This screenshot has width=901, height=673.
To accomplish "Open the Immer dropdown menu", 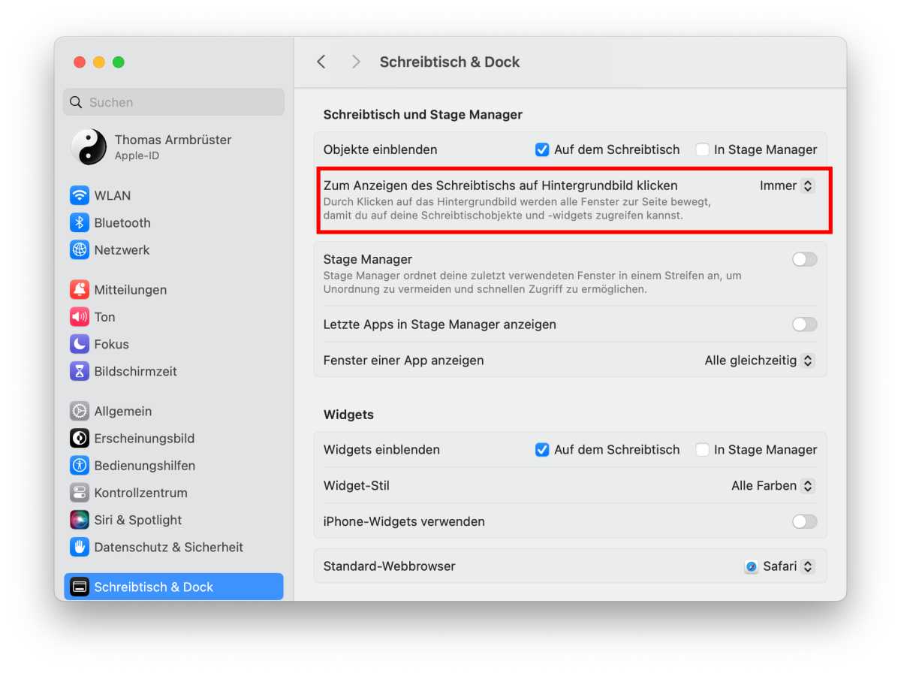I will (x=786, y=186).
